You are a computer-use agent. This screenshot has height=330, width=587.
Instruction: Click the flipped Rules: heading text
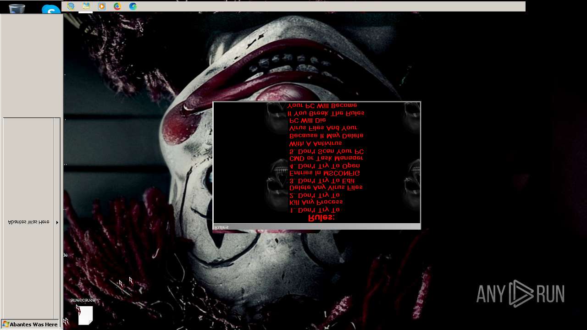[x=321, y=218]
